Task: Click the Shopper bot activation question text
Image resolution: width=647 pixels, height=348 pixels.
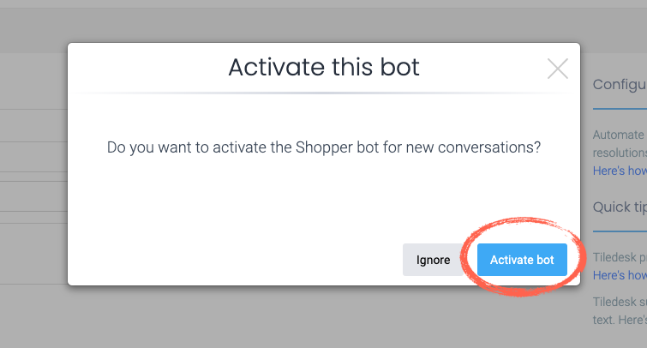Action: click(324, 147)
